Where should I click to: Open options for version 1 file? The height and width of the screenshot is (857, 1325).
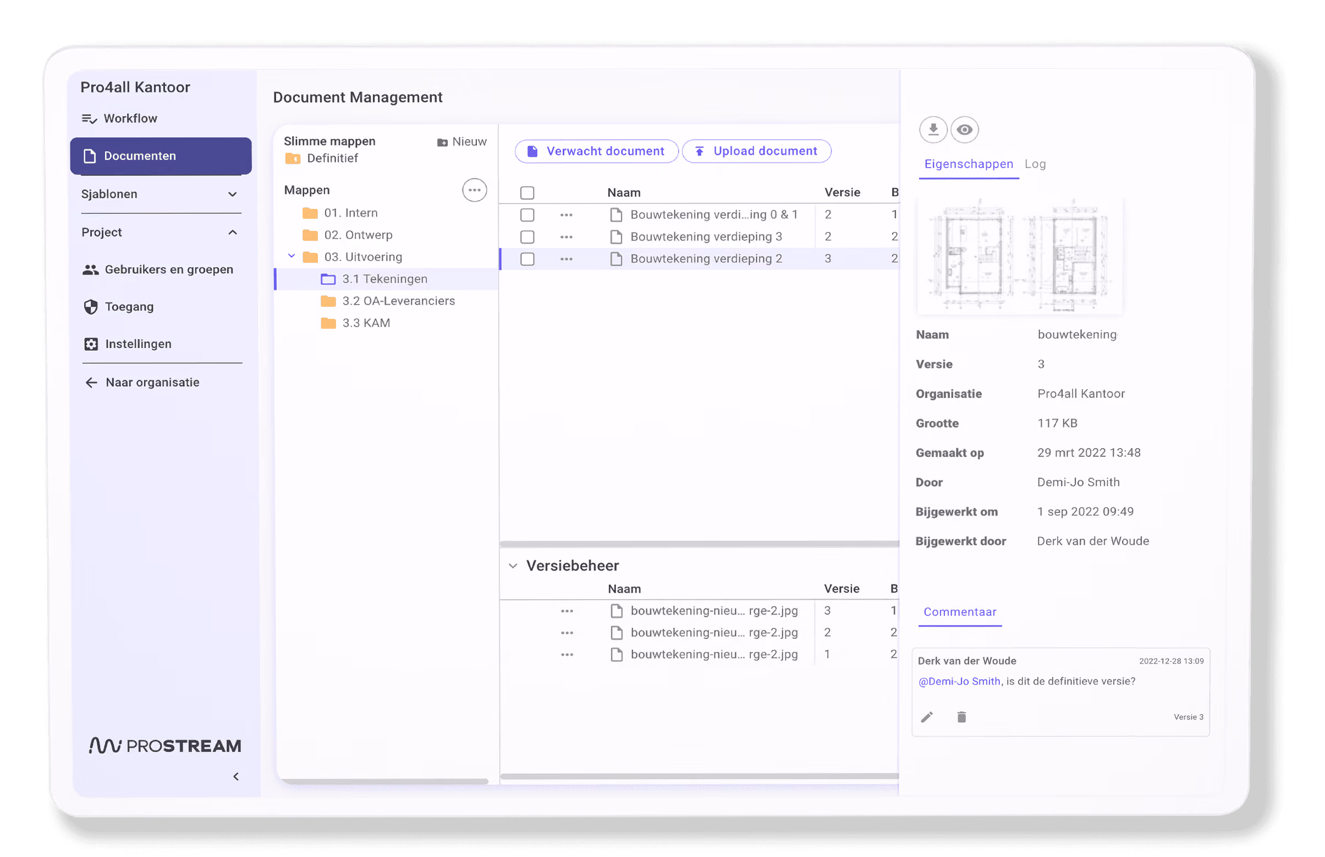[567, 655]
